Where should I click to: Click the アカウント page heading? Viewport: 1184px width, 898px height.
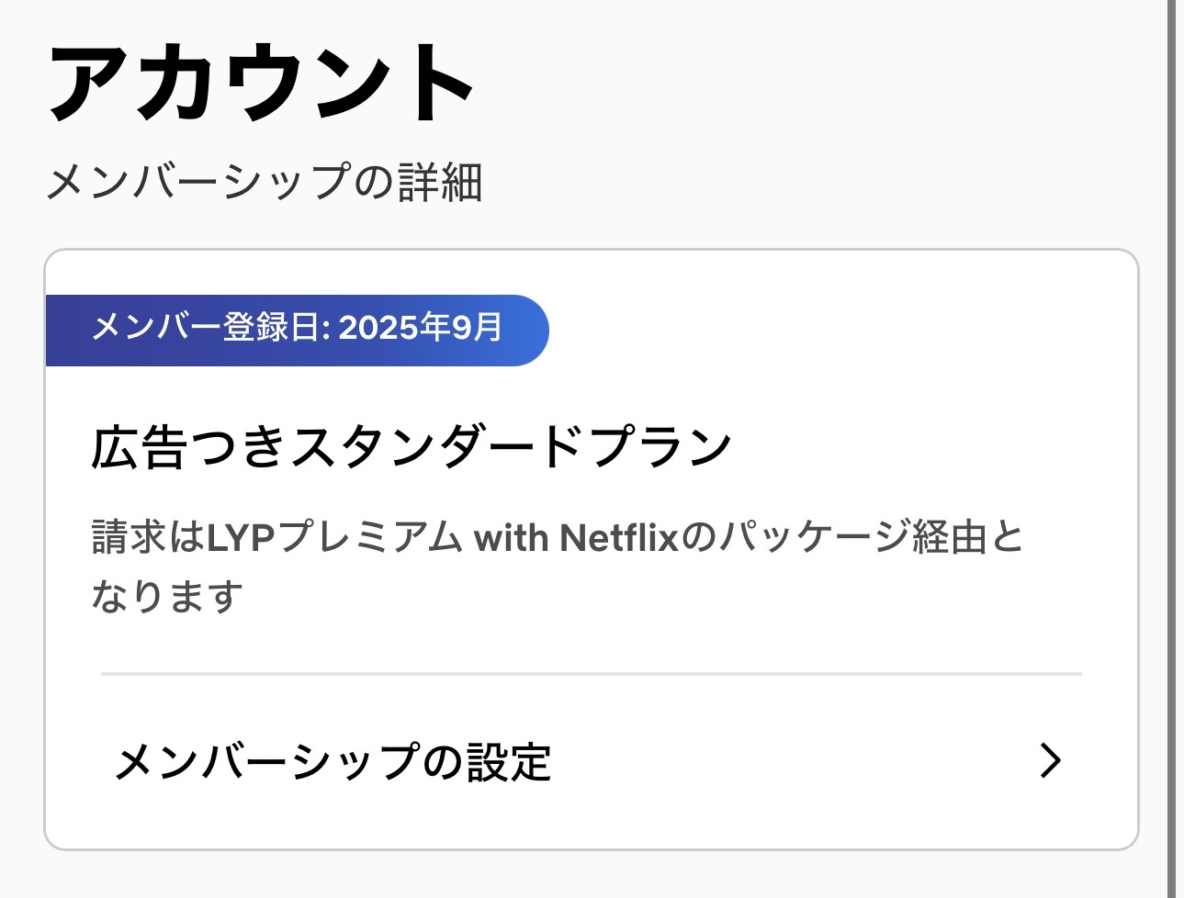(262, 83)
